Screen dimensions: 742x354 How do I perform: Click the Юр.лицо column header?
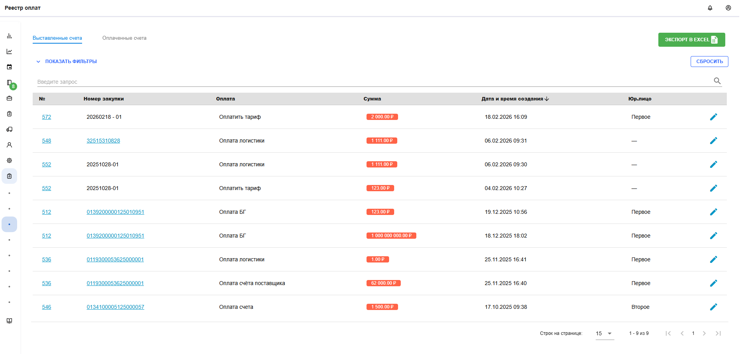(640, 99)
